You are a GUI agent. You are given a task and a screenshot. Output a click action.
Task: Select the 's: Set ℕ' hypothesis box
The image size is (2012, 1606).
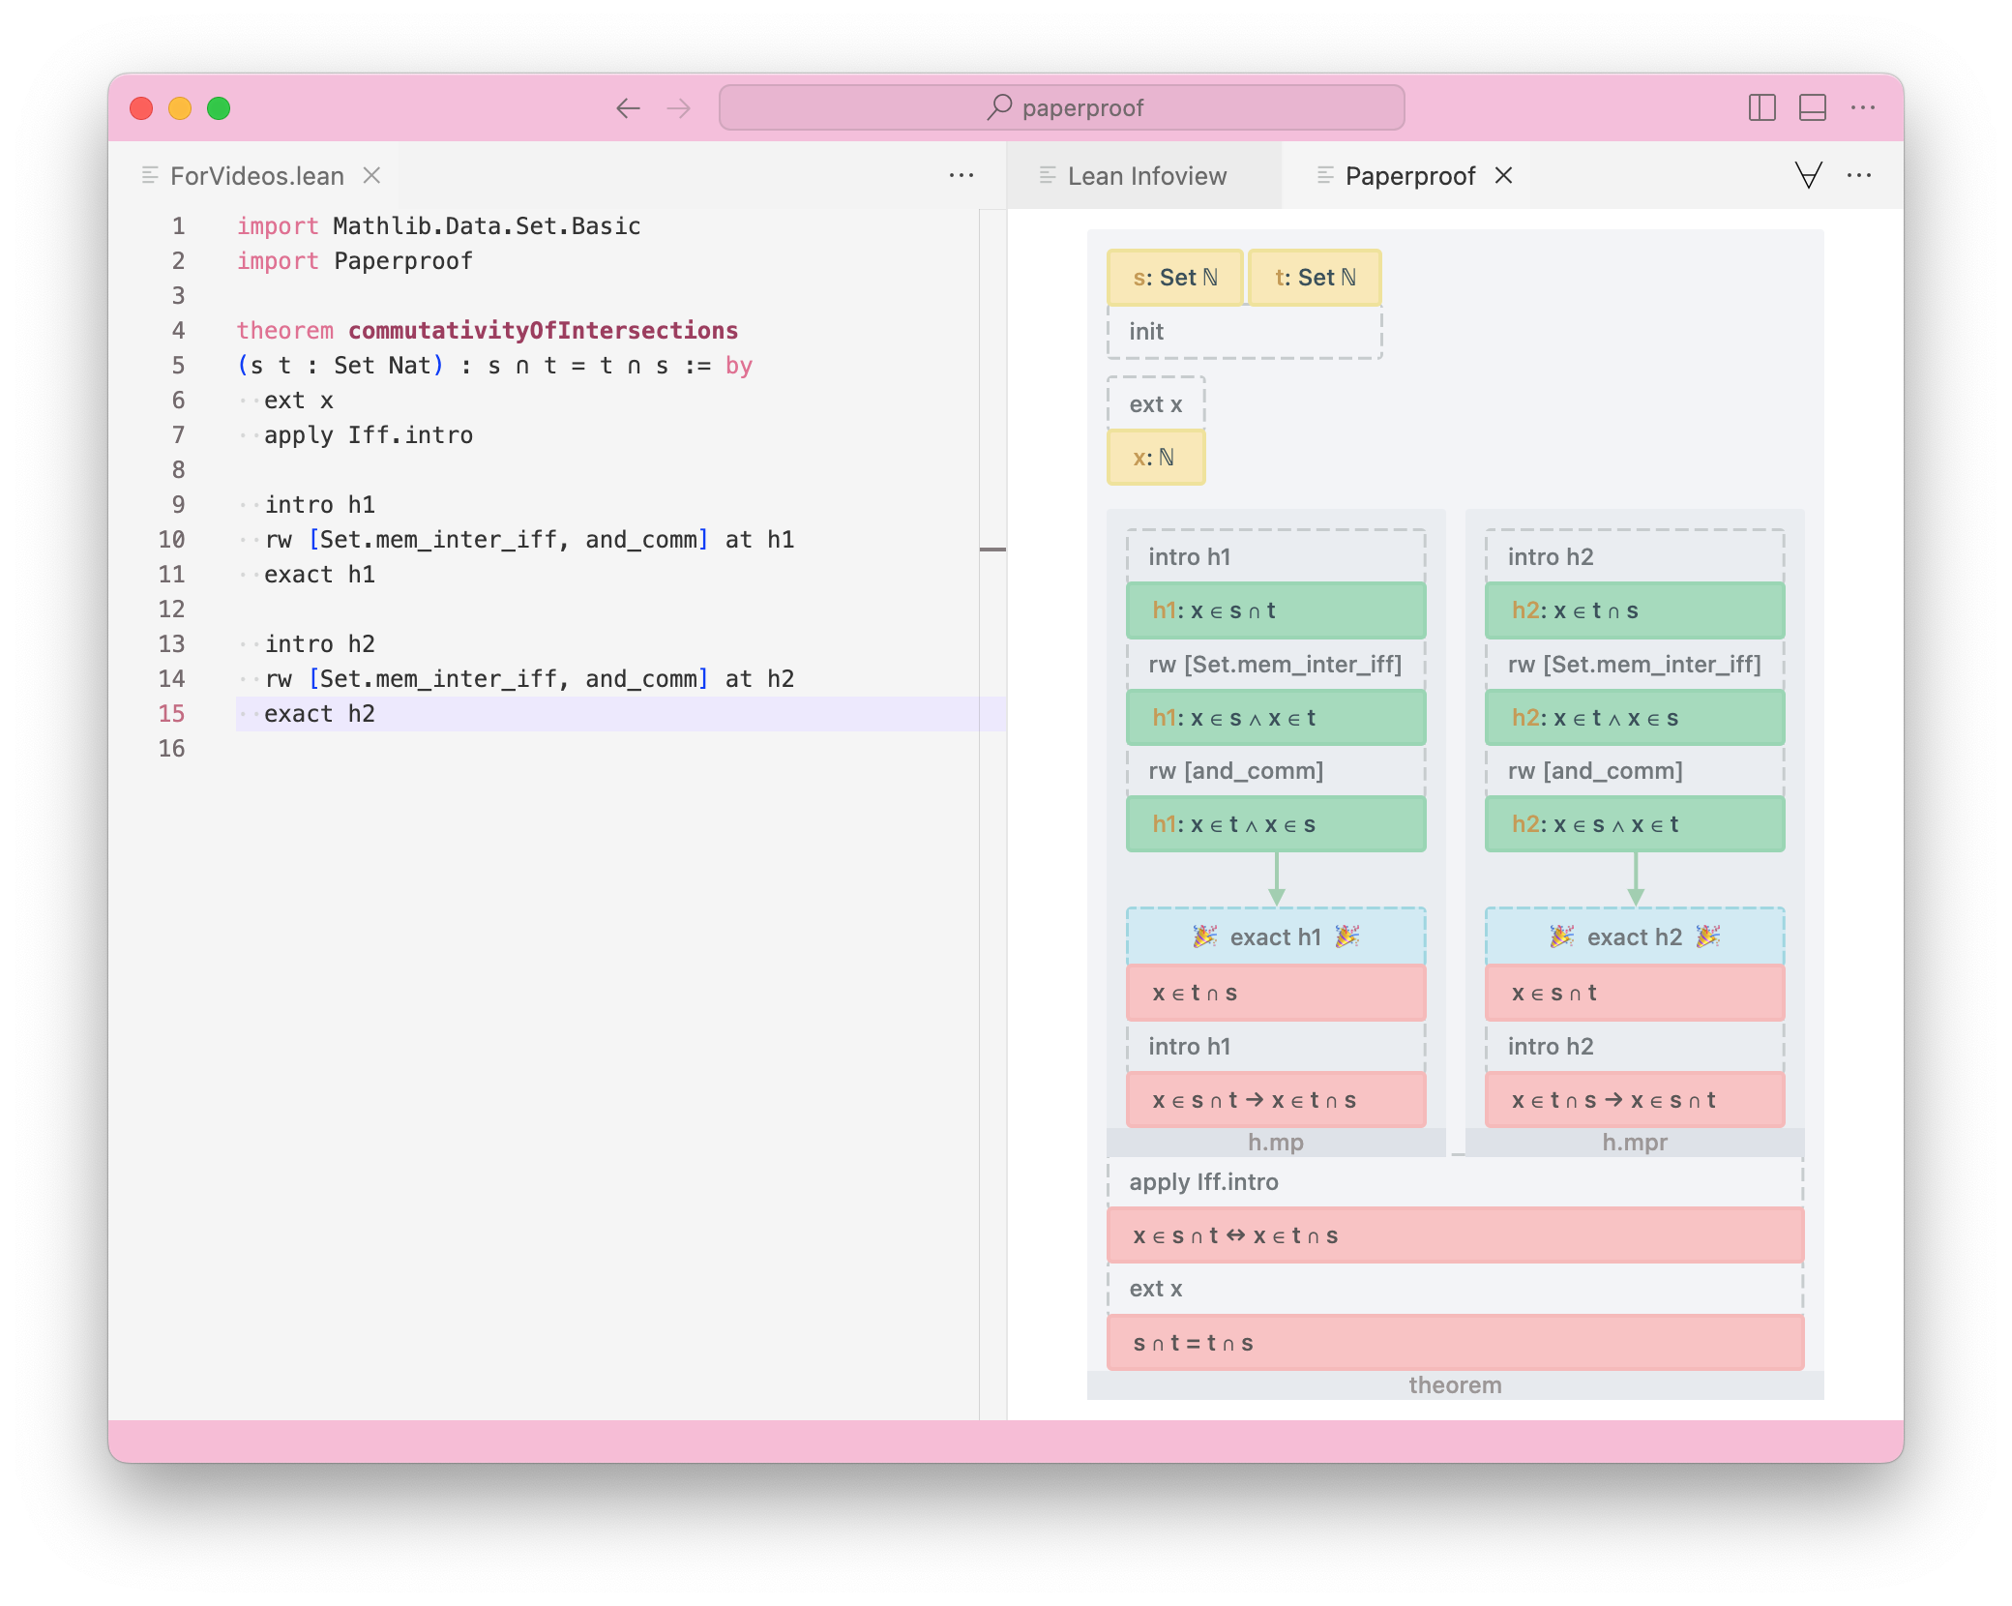point(1174,278)
